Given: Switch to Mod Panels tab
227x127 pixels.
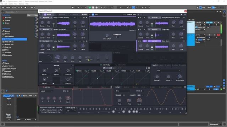Looking at the screenshot, I should [x=105, y=65].
